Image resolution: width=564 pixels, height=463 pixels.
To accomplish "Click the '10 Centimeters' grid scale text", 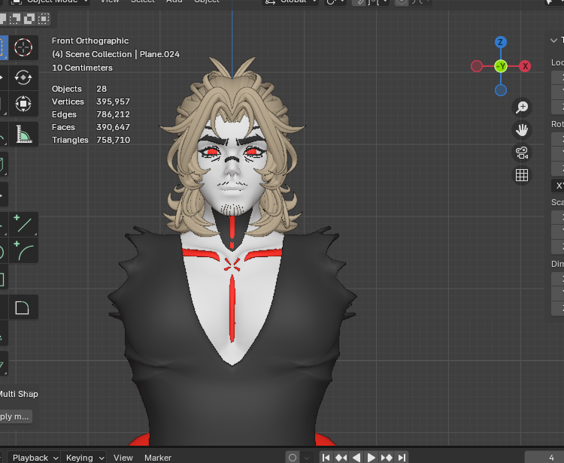I will [82, 68].
